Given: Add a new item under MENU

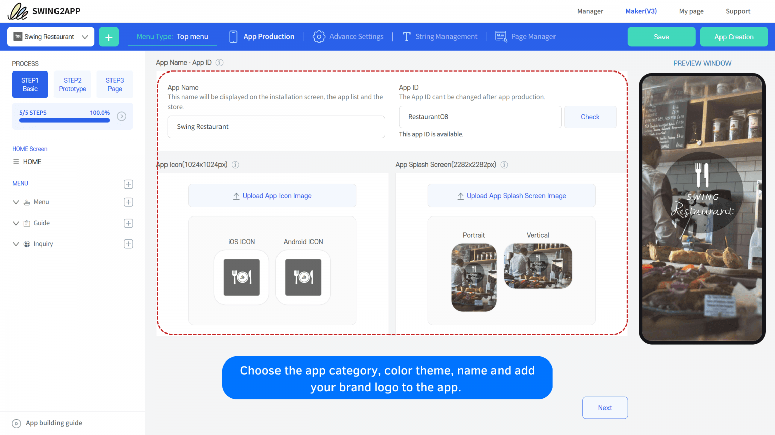Looking at the screenshot, I should (128, 184).
